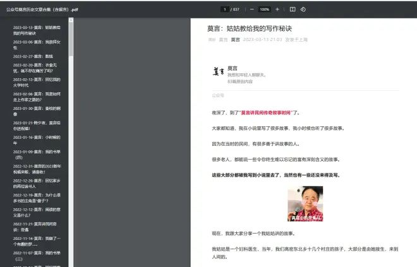
Task: Click the outline scrollbar up arrow
Action: click(71, 20)
